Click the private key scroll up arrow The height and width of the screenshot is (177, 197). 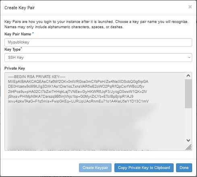188,76
